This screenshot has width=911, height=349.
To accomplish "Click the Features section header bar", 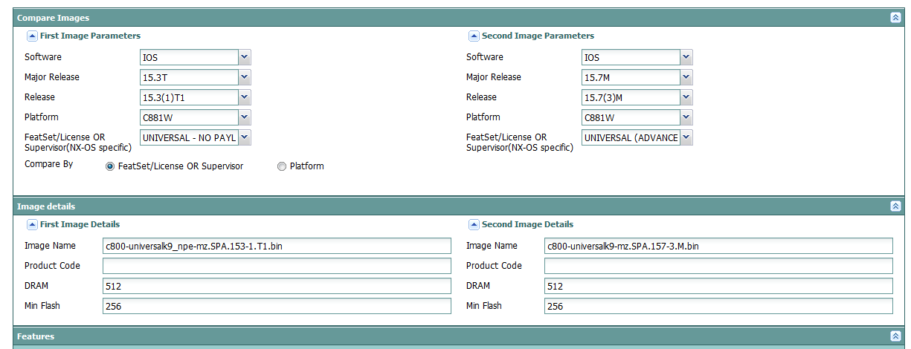I will click(446, 336).
